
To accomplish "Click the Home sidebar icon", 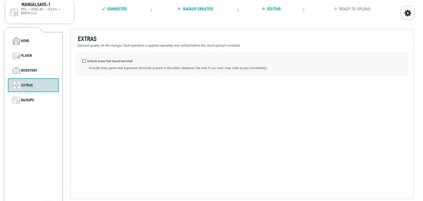I will (x=16, y=41).
